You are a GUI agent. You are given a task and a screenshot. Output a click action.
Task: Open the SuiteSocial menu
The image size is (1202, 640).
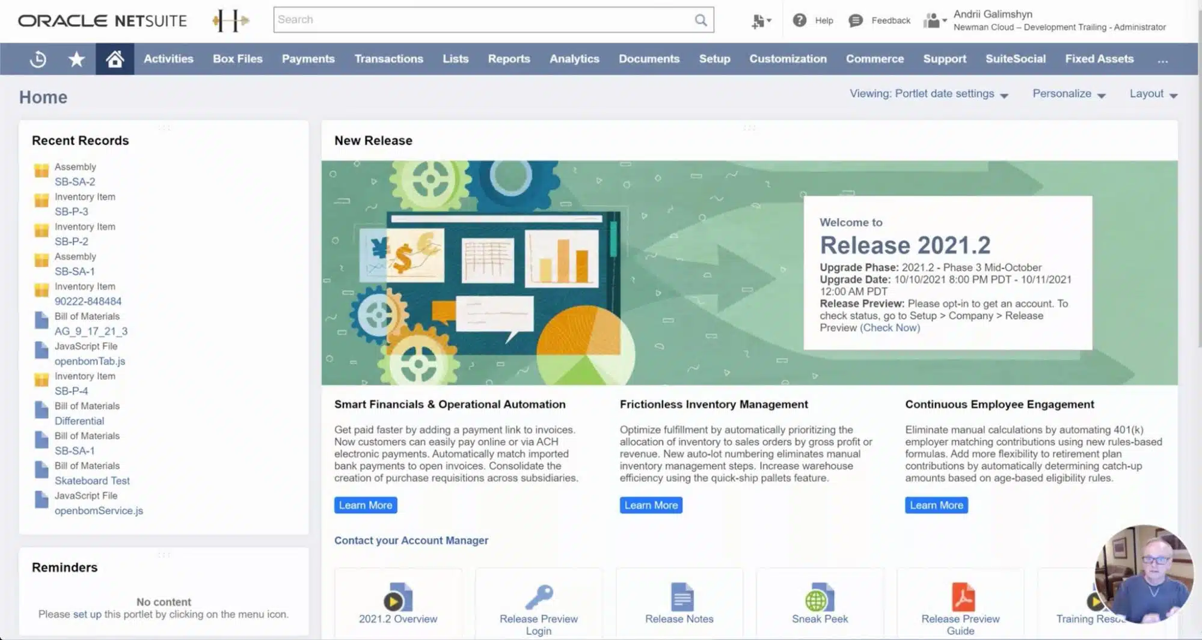1015,59
